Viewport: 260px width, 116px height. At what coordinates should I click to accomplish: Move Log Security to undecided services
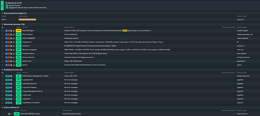point(9,95)
